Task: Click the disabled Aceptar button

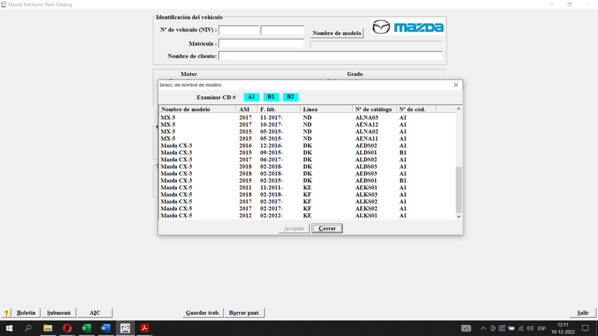Action: (x=294, y=229)
